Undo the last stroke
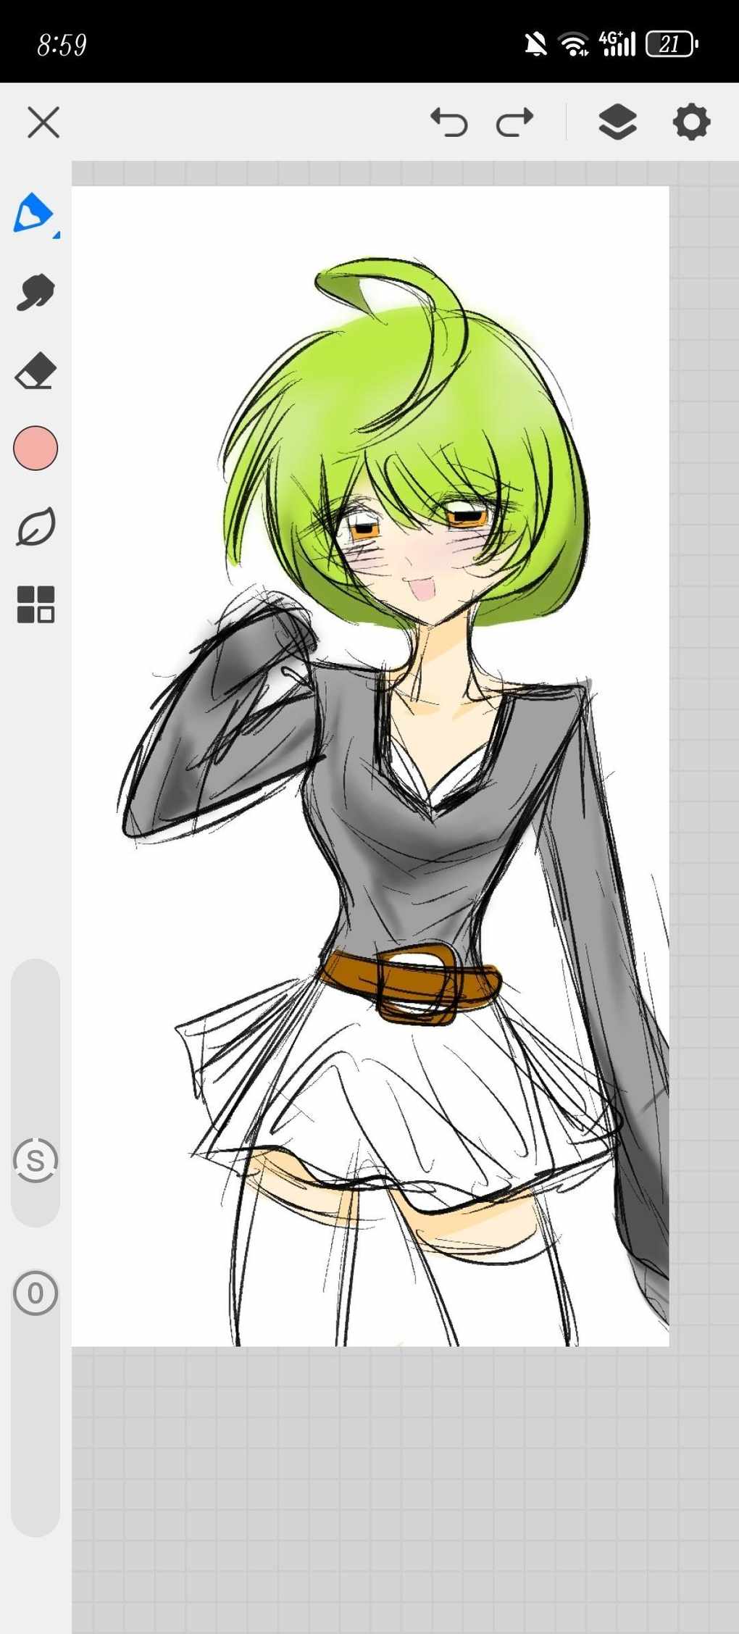This screenshot has height=1634, width=739. pyautogui.click(x=449, y=122)
